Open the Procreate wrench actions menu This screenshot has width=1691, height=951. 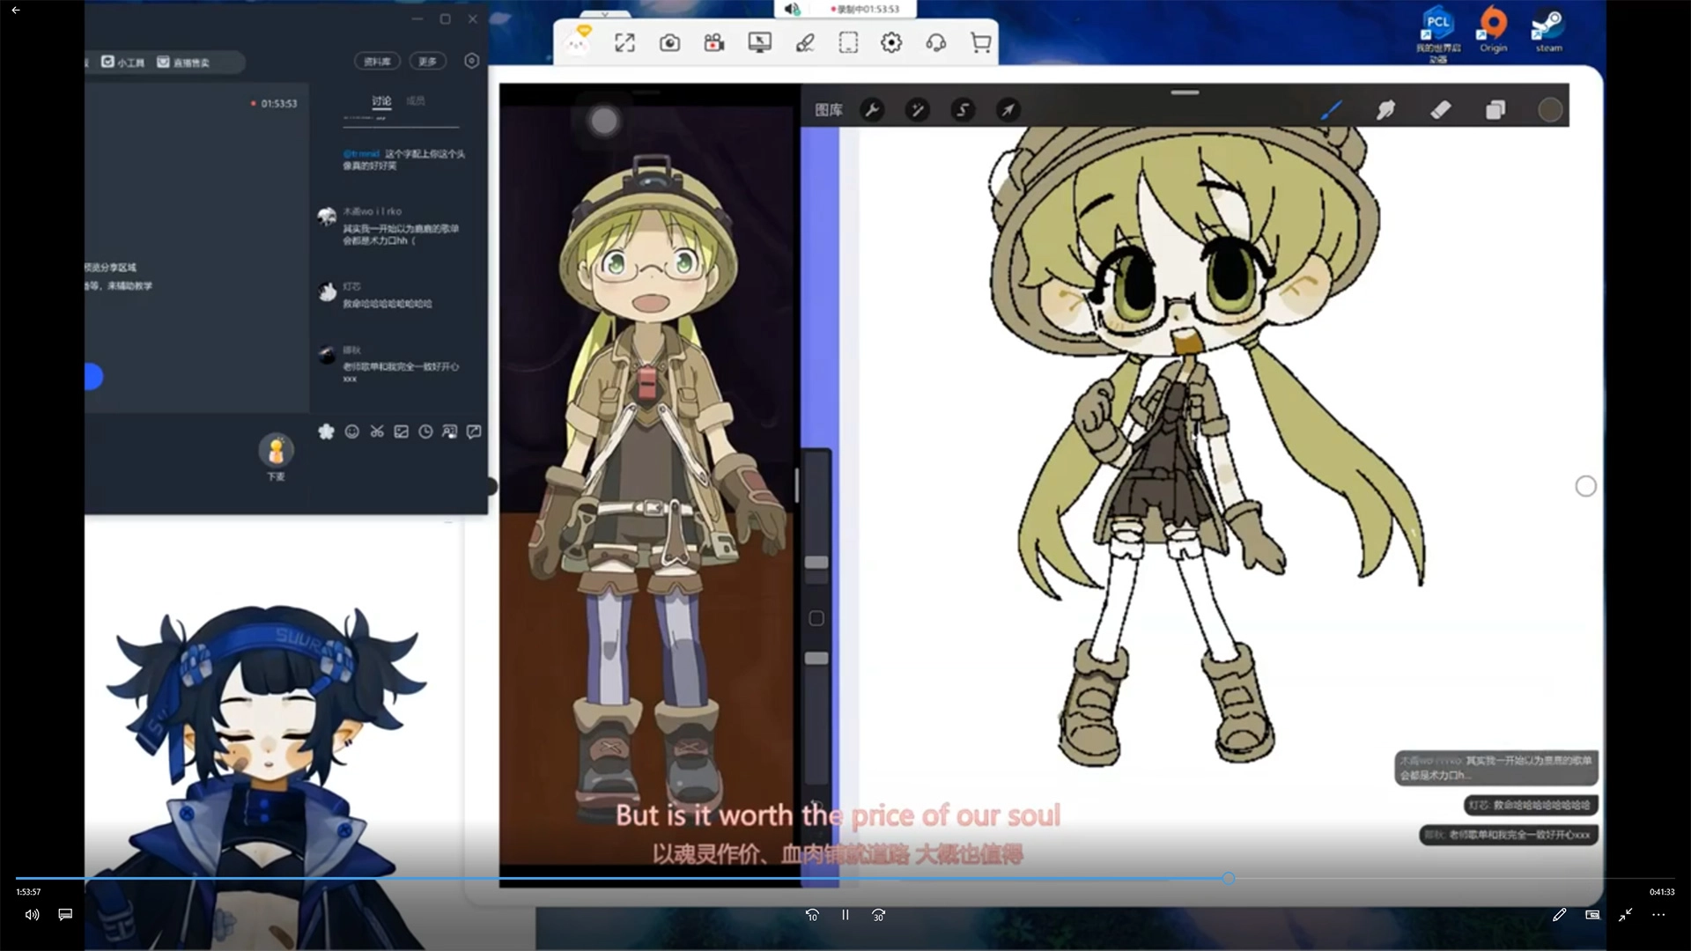tap(872, 110)
